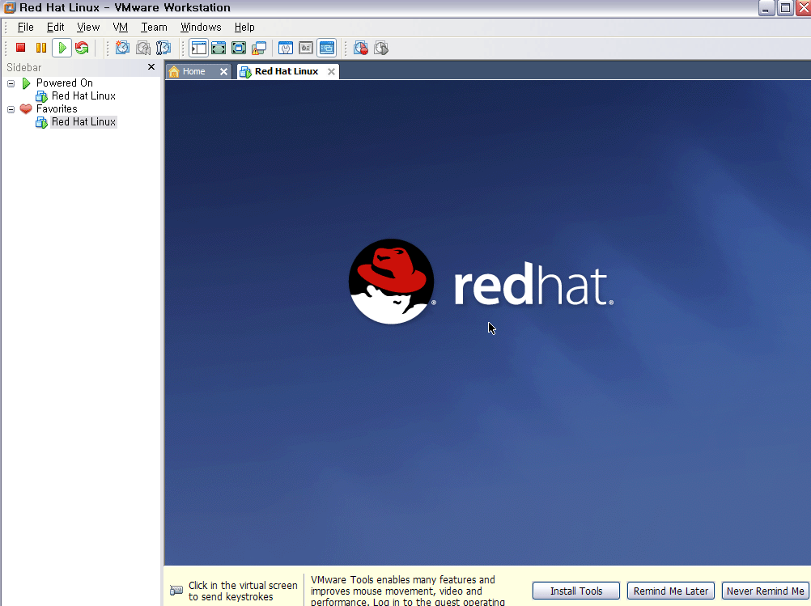Viewport: 811px width, 606px height.
Task: Select Red Hat Linux under Favorites
Action: (83, 122)
